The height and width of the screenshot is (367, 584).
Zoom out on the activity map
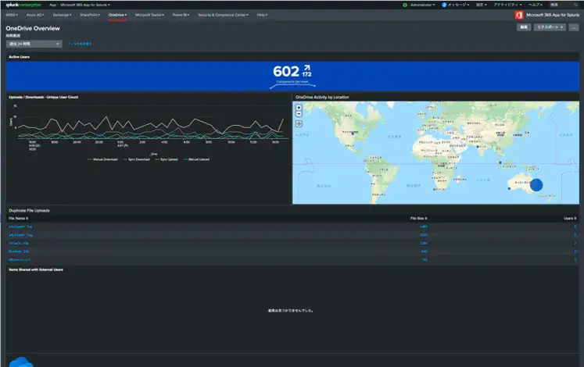(x=299, y=114)
